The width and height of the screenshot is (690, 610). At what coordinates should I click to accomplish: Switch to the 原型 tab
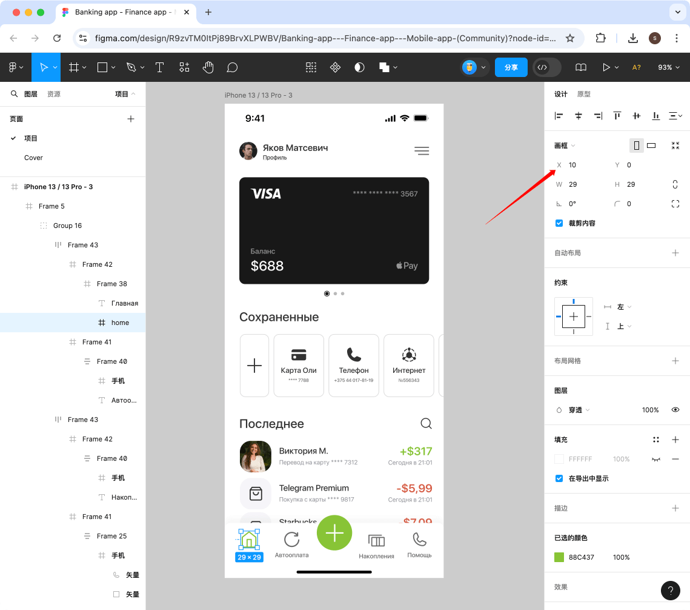click(x=583, y=94)
